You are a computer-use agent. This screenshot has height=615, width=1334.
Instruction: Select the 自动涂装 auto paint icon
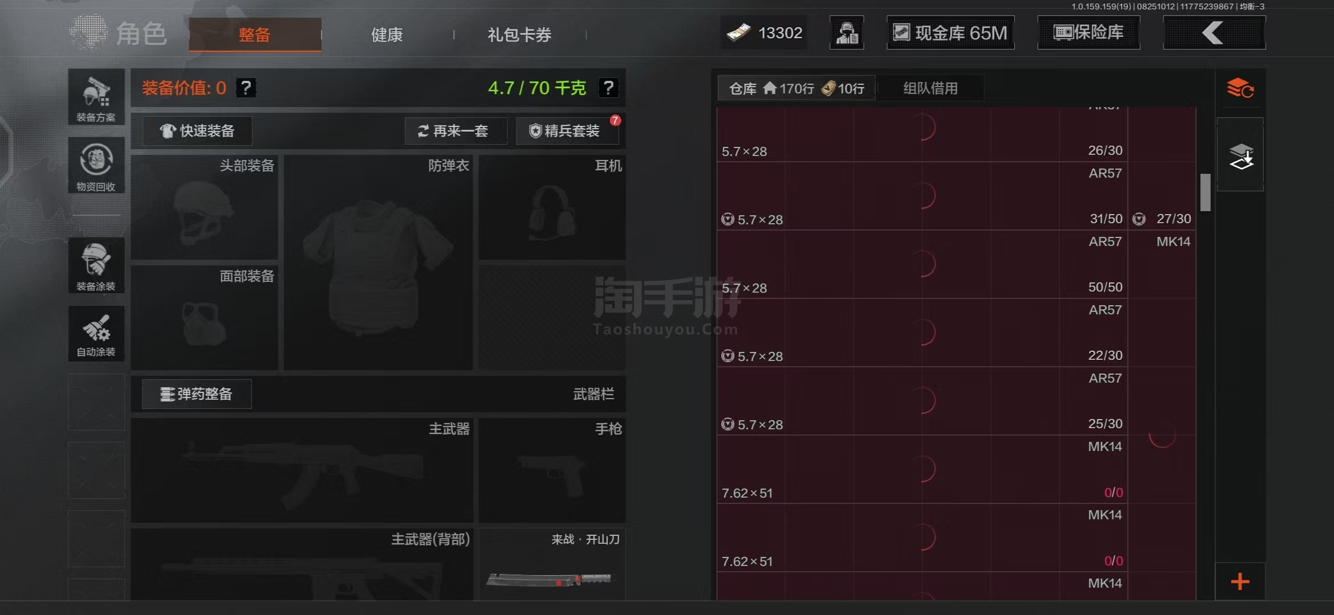(x=96, y=333)
